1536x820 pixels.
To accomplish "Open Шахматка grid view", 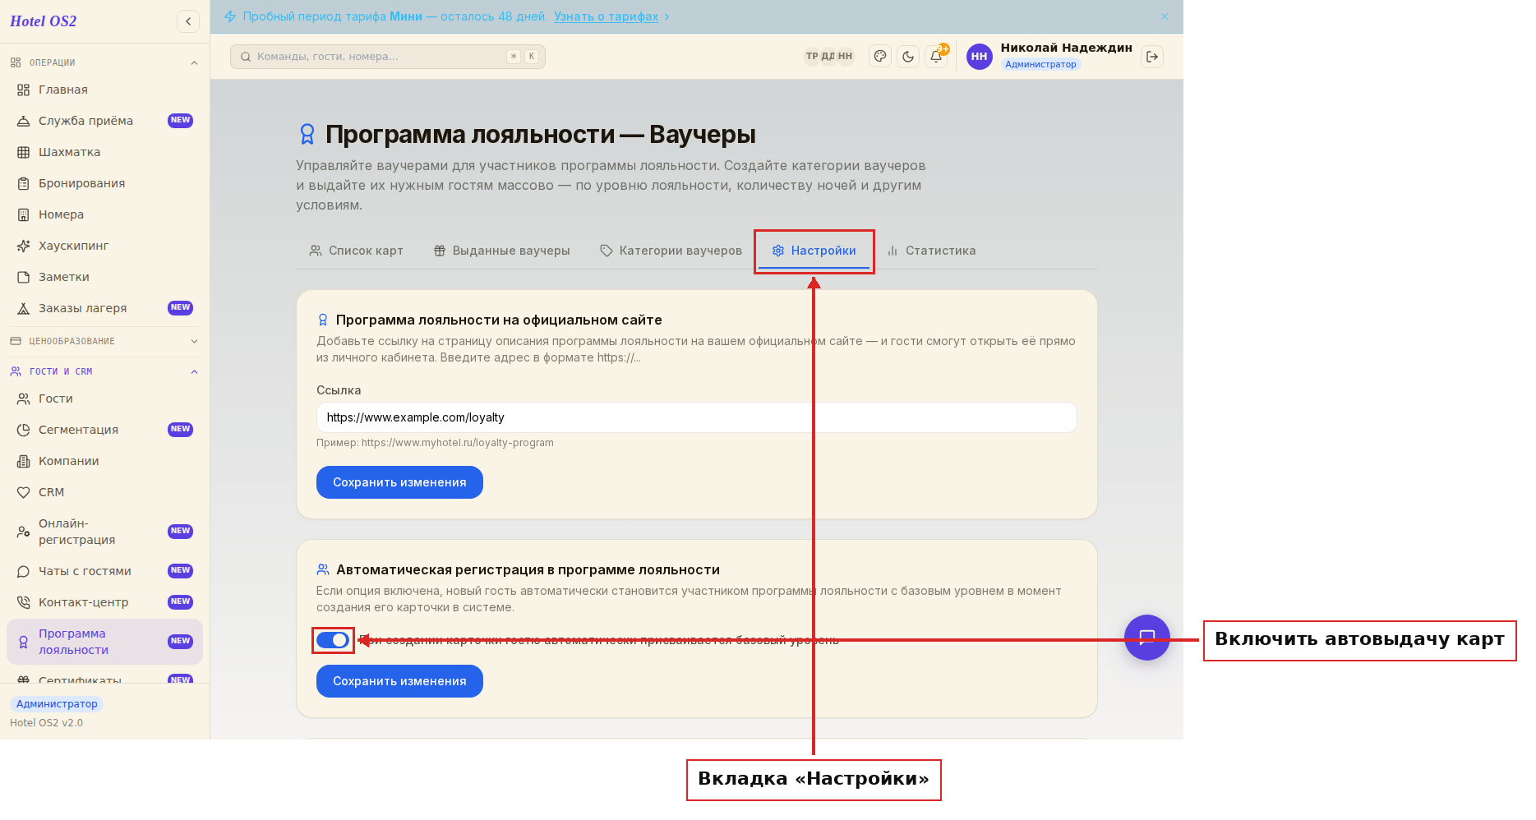I will [x=104, y=152].
